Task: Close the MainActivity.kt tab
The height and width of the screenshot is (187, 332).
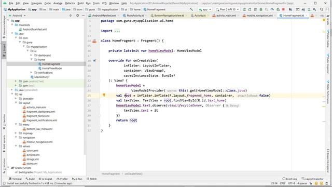Action: coord(146,16)
